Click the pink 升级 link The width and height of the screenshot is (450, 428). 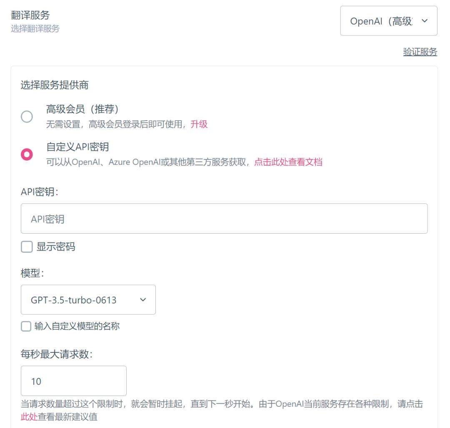(199, 124)
